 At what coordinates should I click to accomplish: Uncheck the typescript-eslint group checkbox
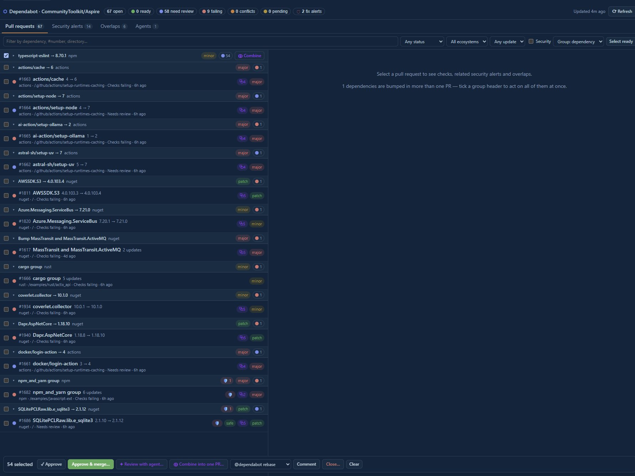(6, 56)
